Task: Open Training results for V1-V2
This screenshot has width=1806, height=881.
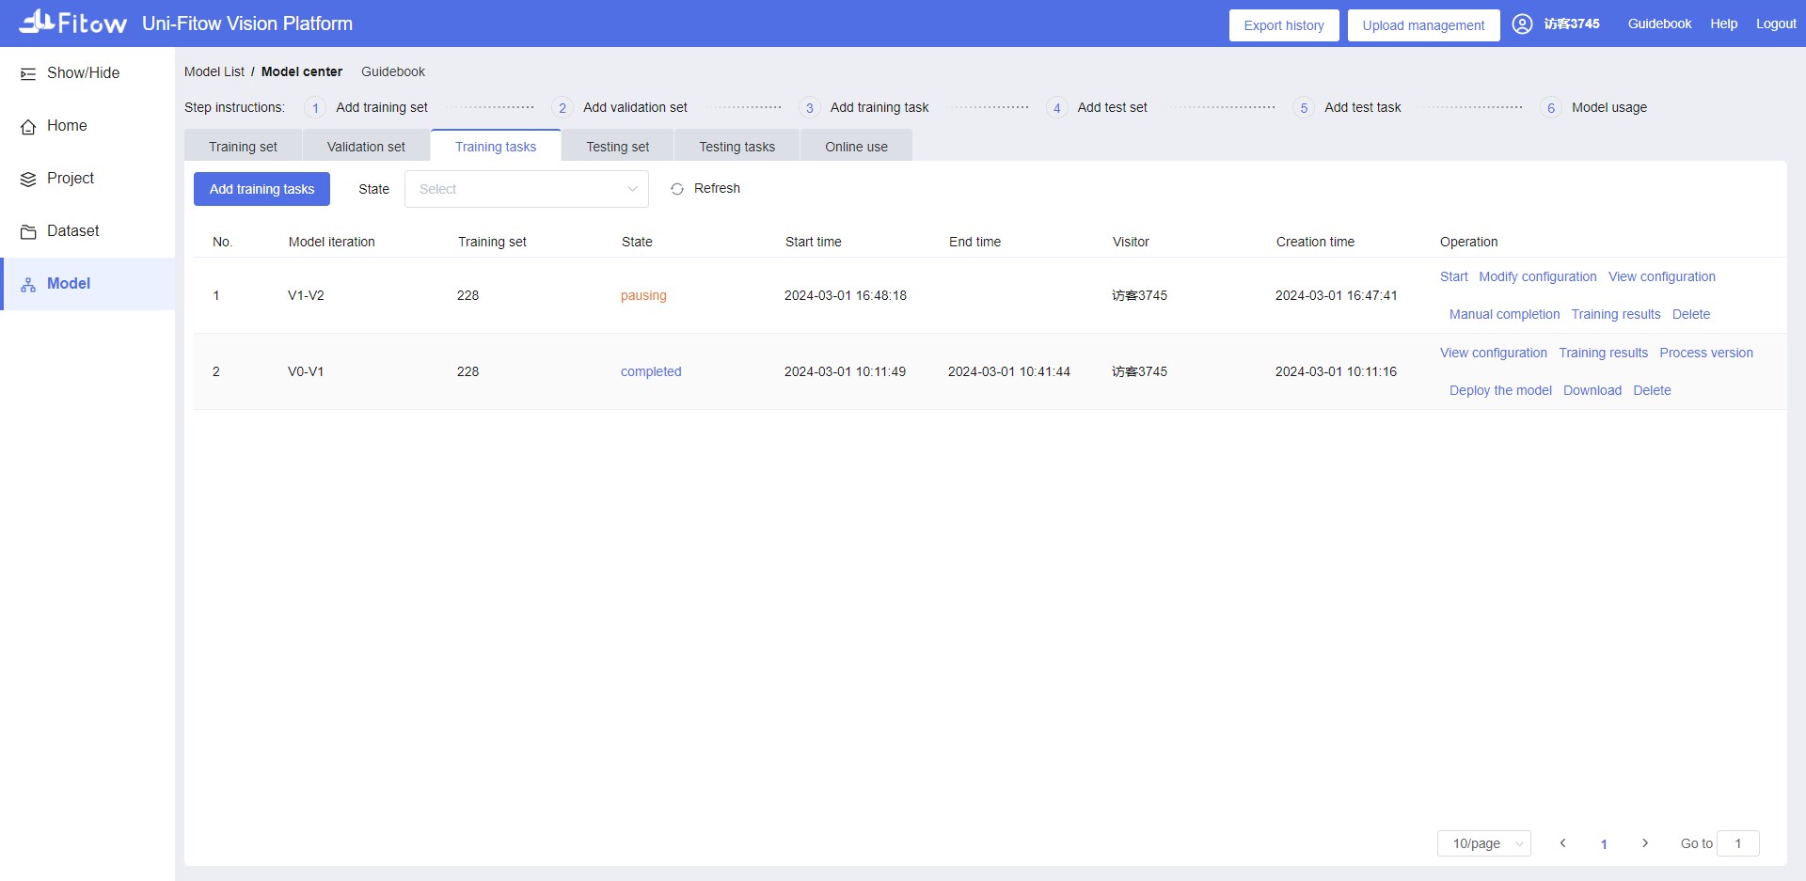Action: click(1616, 314)
